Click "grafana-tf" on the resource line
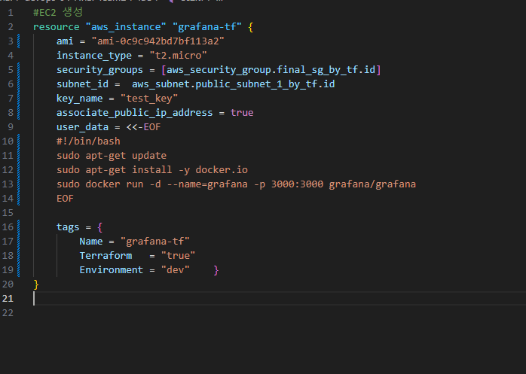The width and height of the screenshot is (526, 374). point(207,27)
